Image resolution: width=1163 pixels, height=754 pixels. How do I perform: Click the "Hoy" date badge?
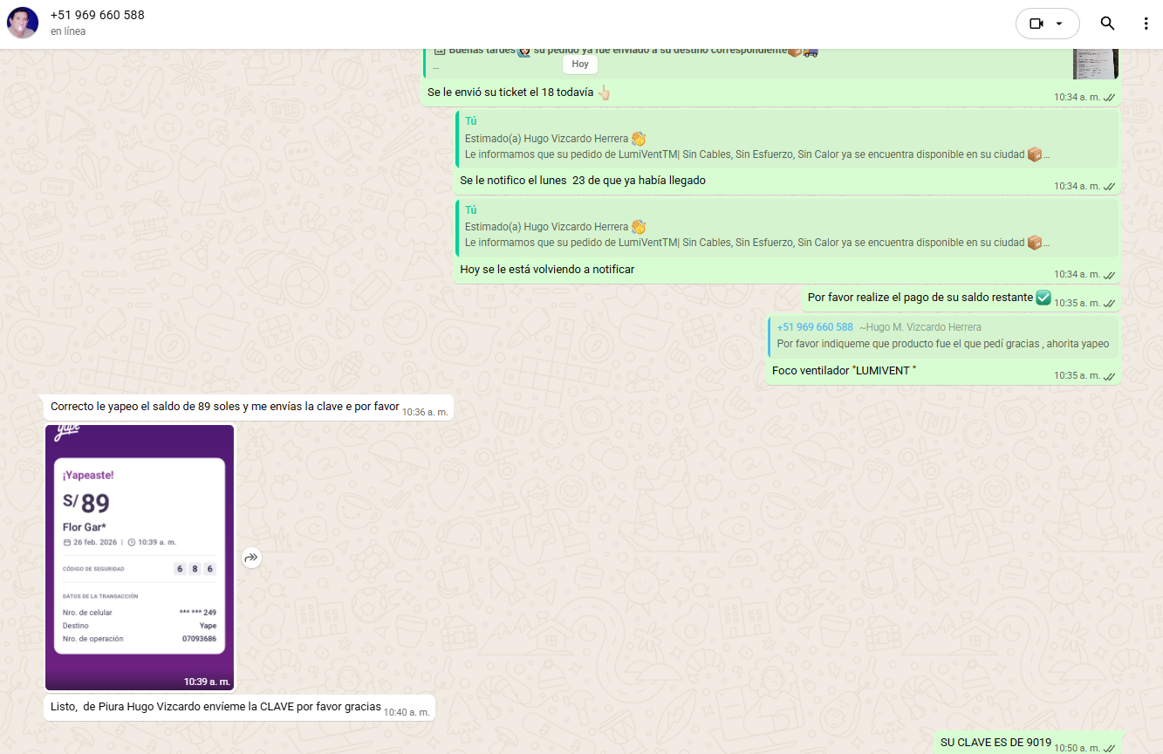point(580,64)
